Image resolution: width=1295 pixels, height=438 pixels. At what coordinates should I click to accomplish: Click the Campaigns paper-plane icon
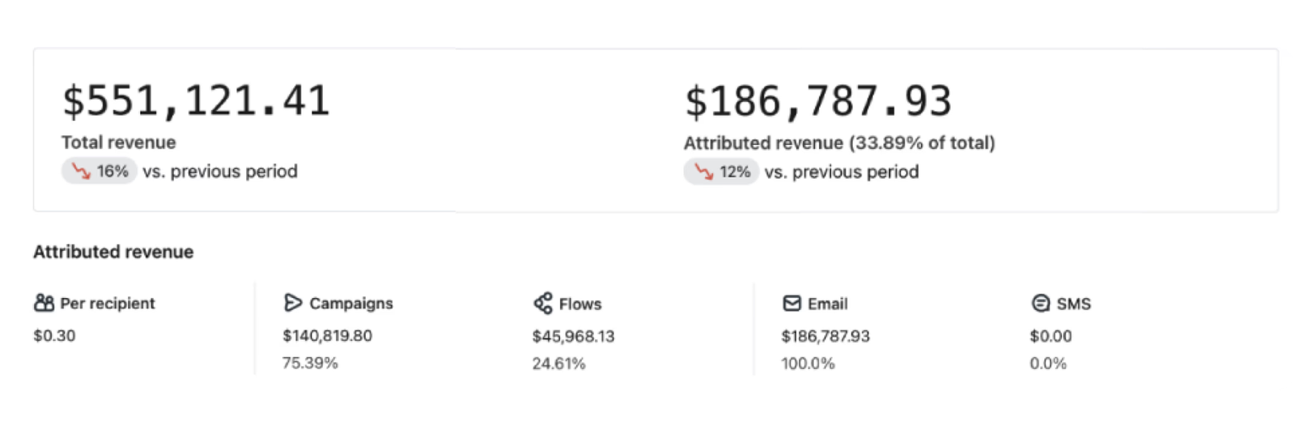coord(292,303)
